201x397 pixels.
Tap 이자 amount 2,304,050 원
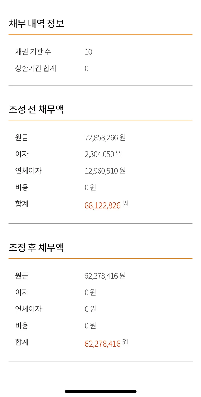click(103, 154)
